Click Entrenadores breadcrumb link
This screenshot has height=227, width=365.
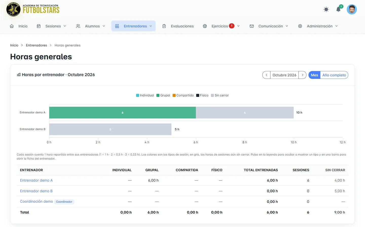coord(36,45)
